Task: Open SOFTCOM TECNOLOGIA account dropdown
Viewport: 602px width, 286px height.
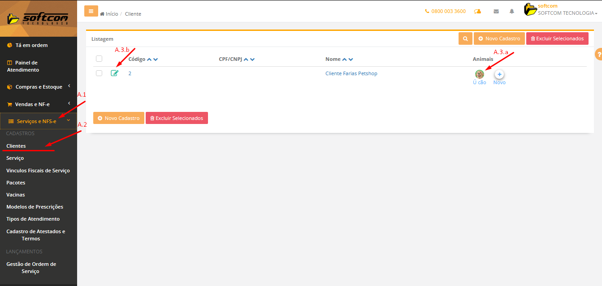Action: (567, 13)
